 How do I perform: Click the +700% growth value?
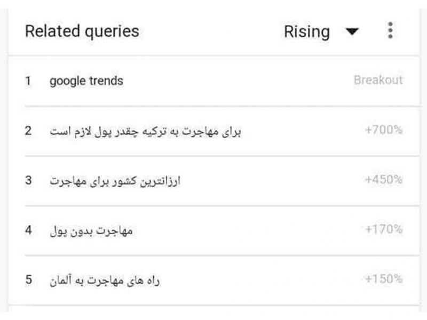(384, 130)
